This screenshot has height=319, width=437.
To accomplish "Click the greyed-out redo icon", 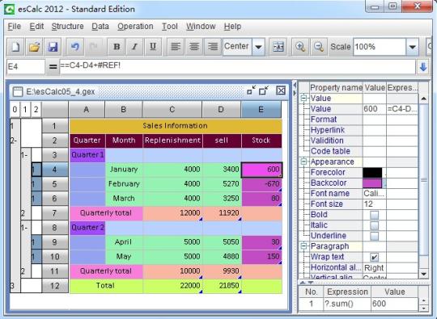I will point(93,47).
